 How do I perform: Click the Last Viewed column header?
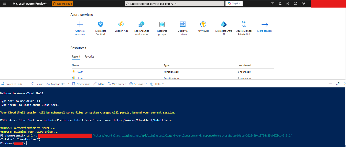coord(244,65)
